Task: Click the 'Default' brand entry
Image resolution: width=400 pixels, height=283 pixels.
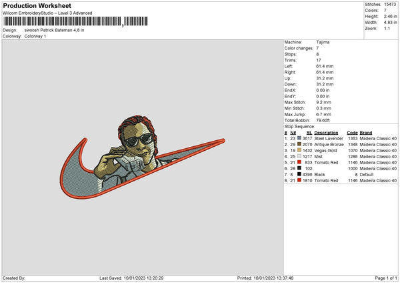Action: tap(366, 175)
